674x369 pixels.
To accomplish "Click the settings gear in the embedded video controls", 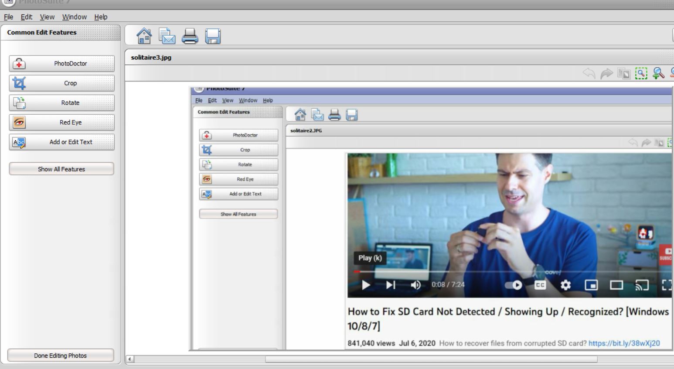I will click(565, 285).
